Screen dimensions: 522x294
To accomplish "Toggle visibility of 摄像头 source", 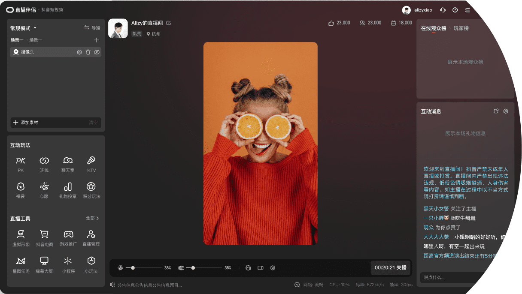I will [x=97, y=52].
